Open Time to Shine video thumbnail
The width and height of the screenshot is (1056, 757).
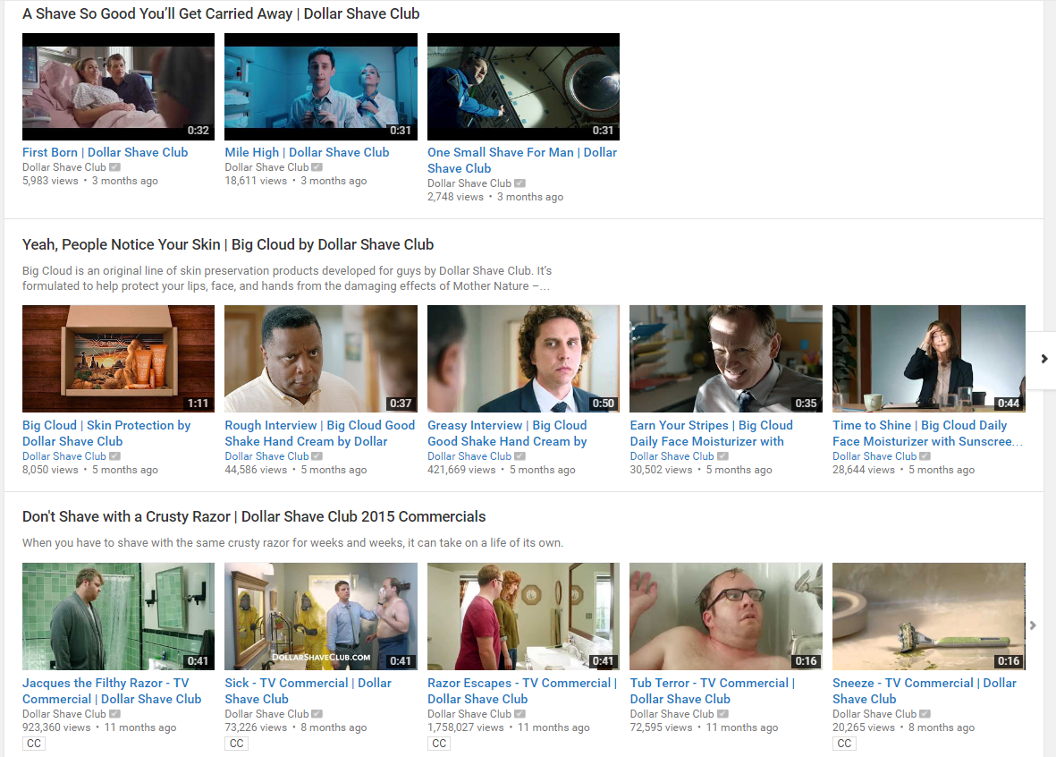click(929, 359)
